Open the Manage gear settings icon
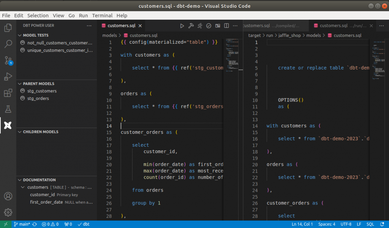This screenshot has height=228, width=389. click(x=8, y=212)
